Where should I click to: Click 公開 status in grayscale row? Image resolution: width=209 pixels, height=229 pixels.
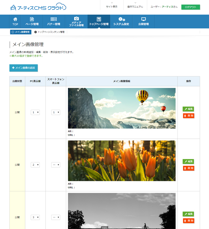(x=17, y=217)
